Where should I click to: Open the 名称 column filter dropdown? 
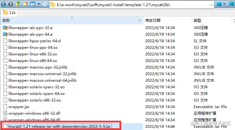tap(140, 21)
